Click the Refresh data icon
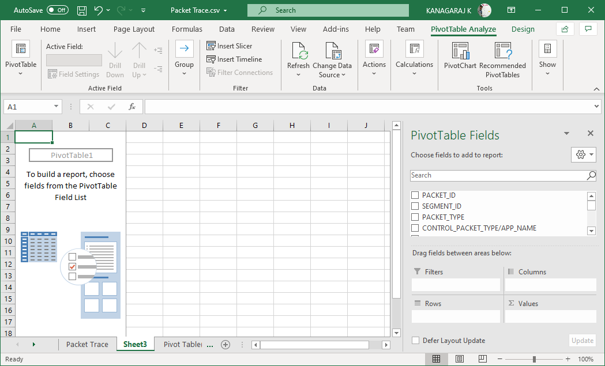The width and height of the screenshot is (605, 366). [298, 51]
